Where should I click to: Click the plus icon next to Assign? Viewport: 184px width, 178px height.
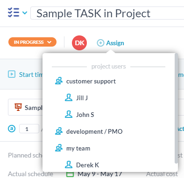click(100, 43)
